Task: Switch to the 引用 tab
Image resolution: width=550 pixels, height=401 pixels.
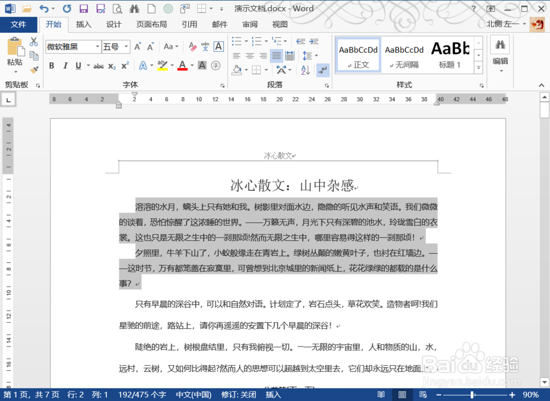Action: pyautogui.click(x=189, y=24)
